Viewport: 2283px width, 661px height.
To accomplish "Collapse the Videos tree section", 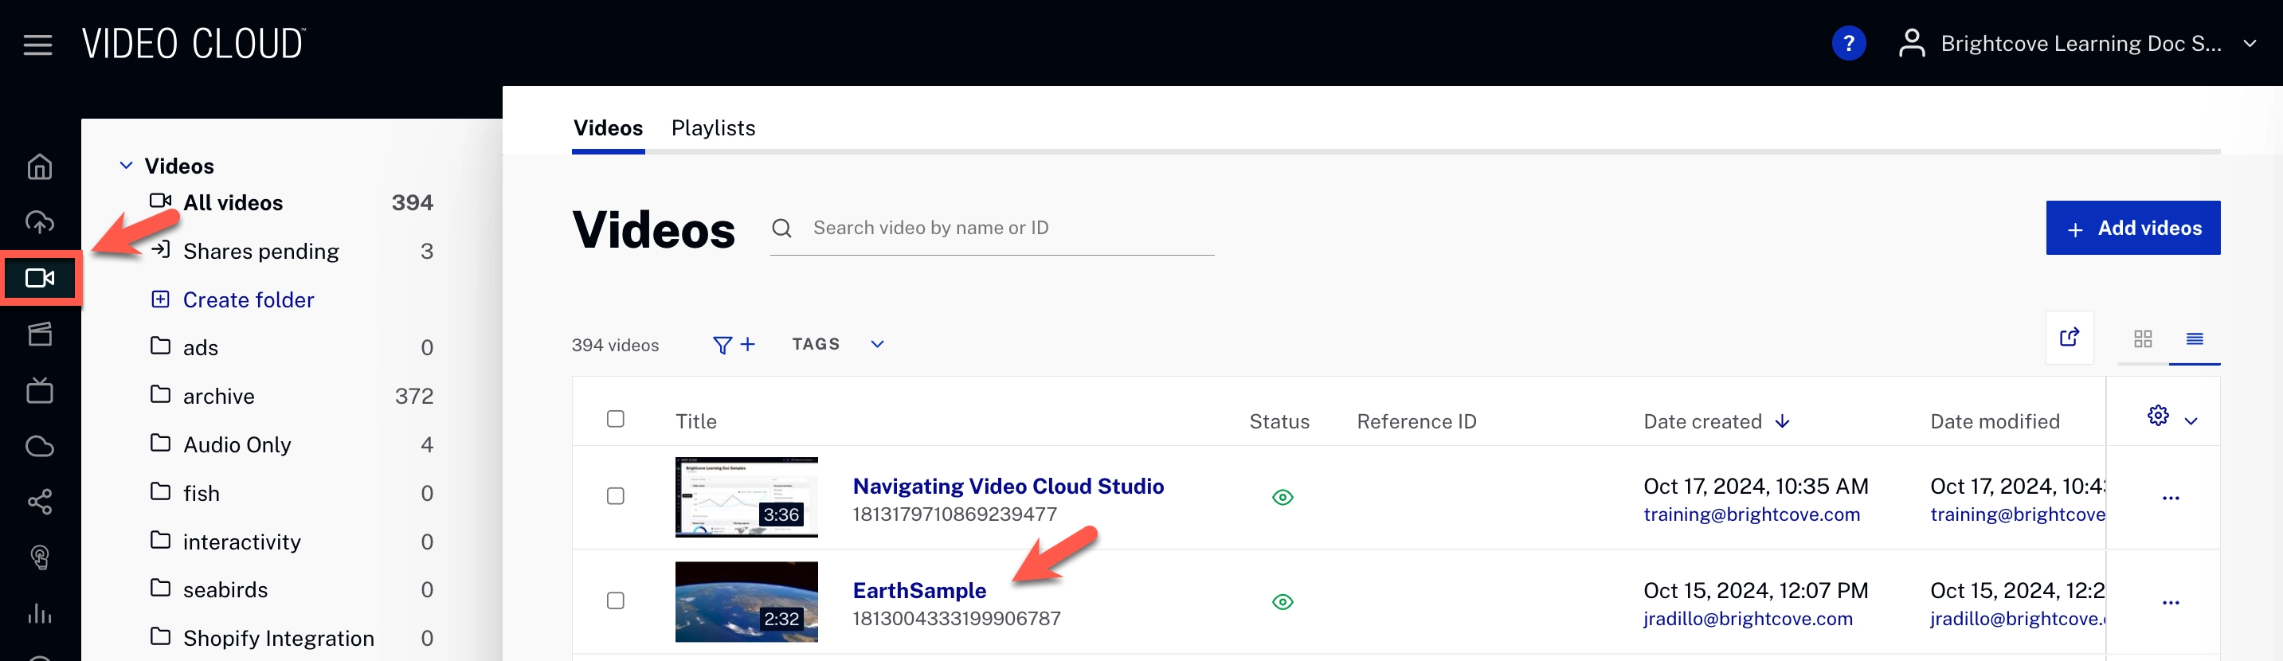I will point(127,166).
